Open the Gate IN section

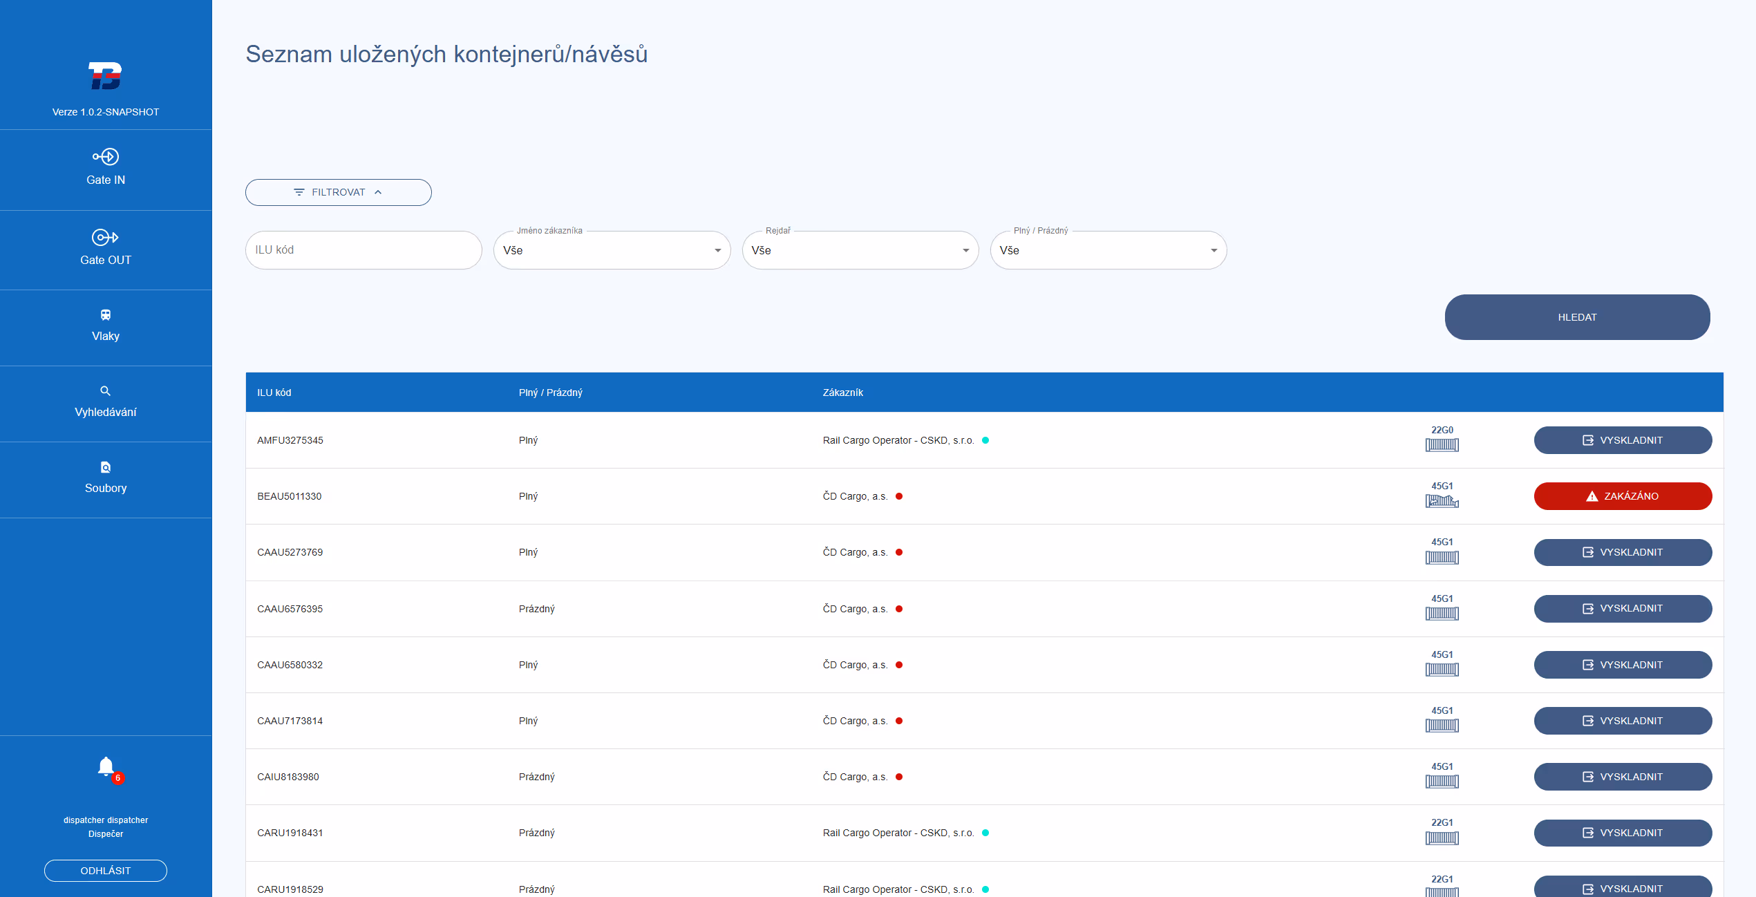[105, 168]
